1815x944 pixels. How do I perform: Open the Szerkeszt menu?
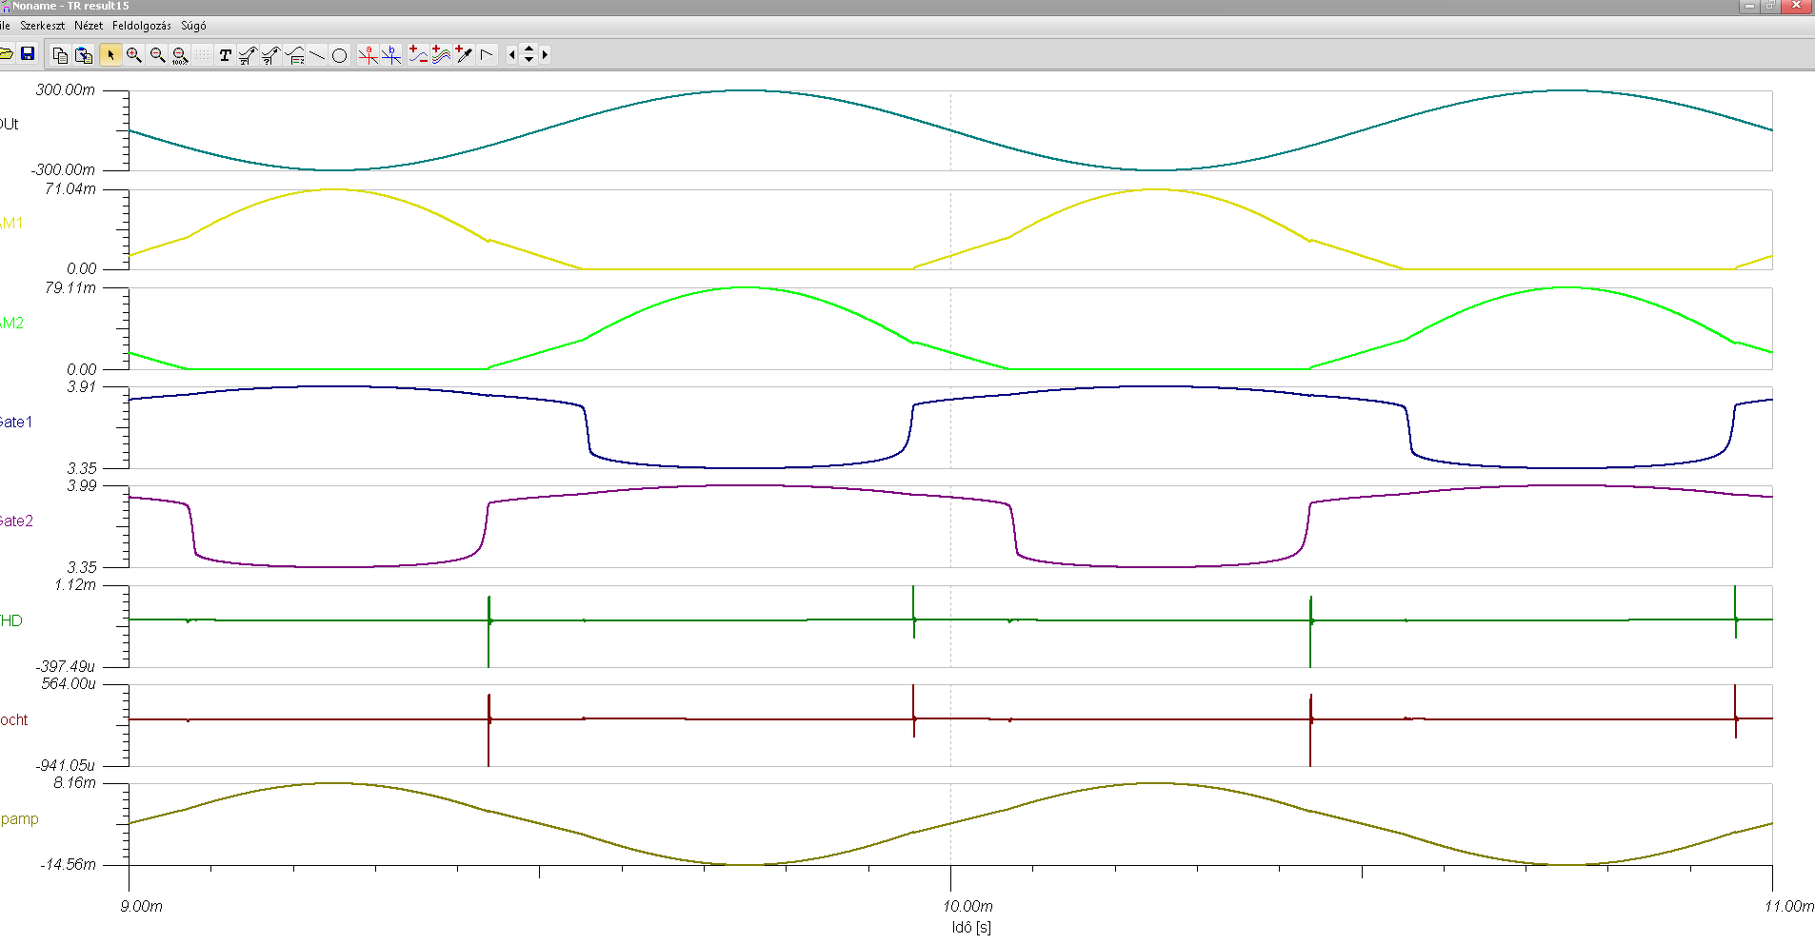coord(43,26)
